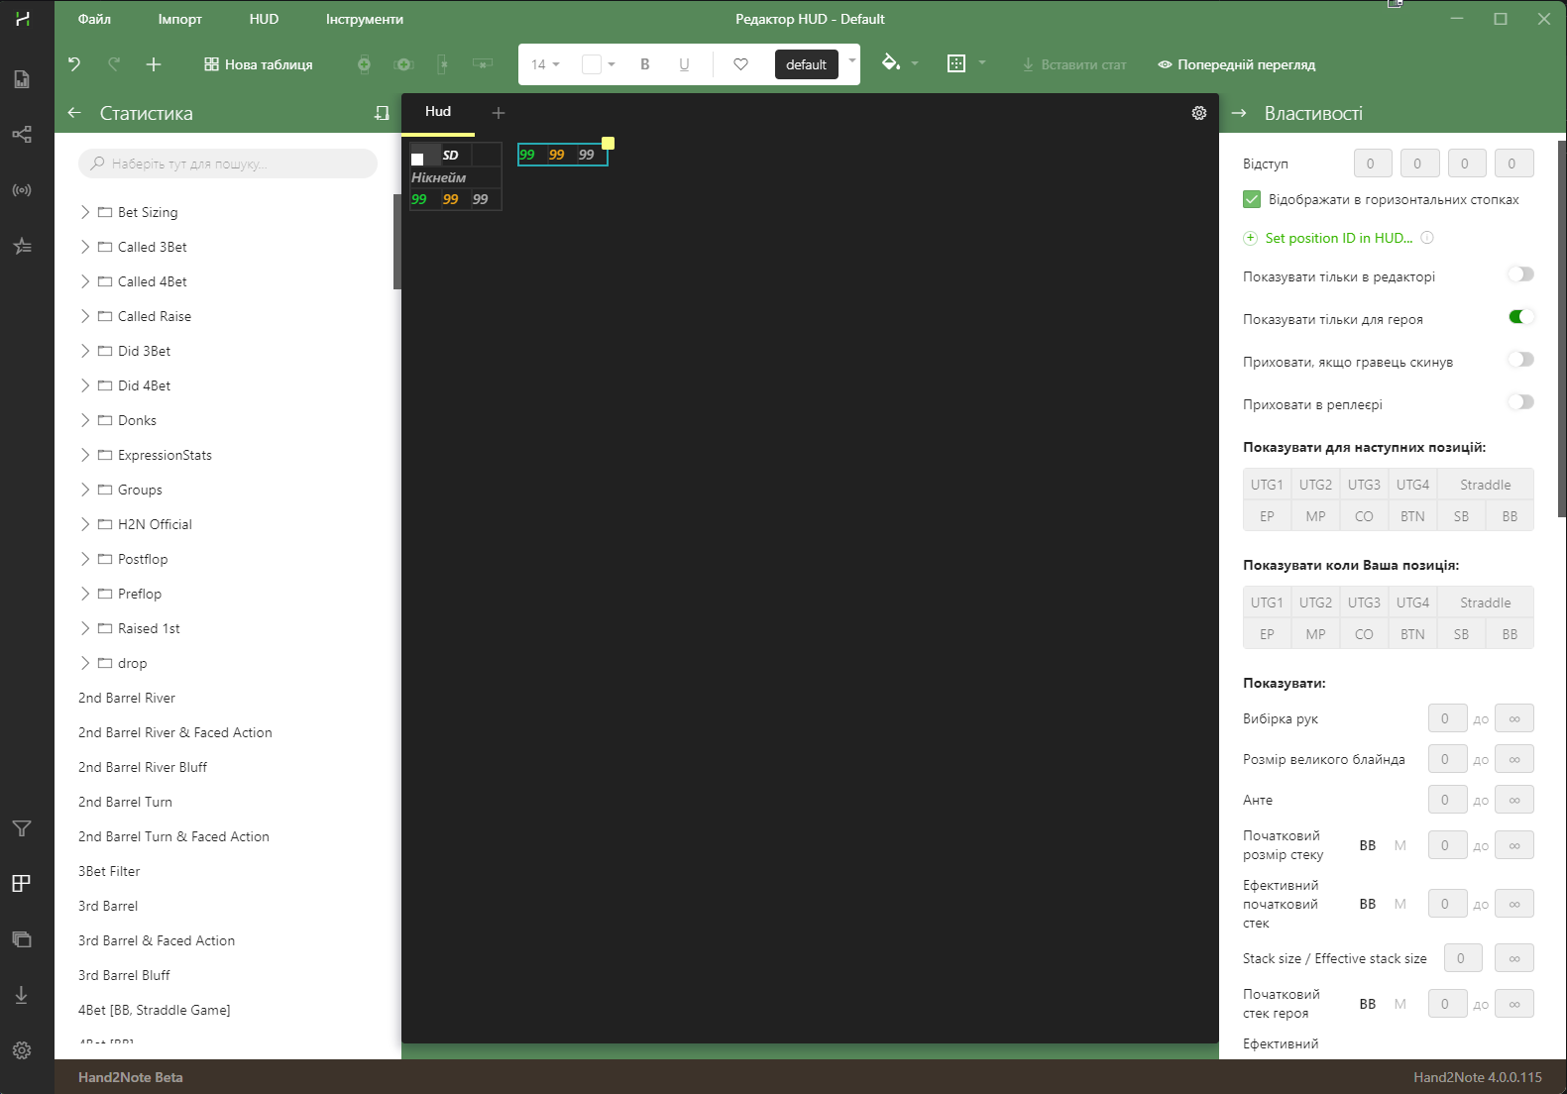This screenshot has width=1567, height=1094.
Task: Open HUD editor settings gear
Action: 1199,113
